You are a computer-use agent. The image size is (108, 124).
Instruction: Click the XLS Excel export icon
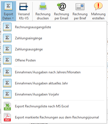pos(7,106)
